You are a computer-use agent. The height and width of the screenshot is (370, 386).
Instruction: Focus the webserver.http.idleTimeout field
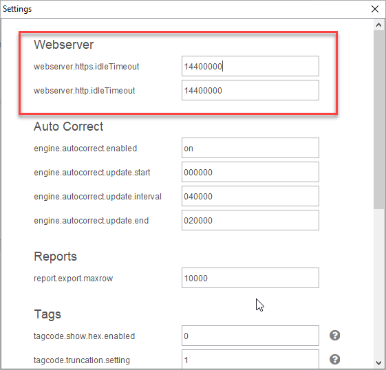click(x=250, y=90)
